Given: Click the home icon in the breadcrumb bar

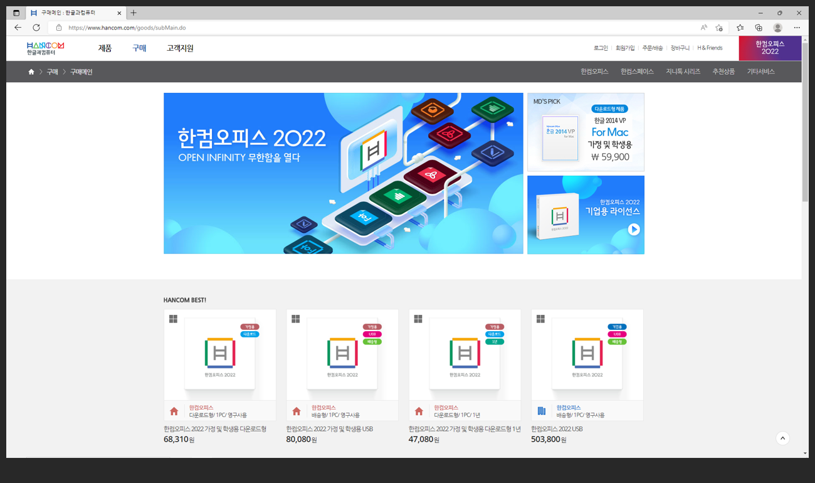Looking at the screenshot, I should coord(31,72).
